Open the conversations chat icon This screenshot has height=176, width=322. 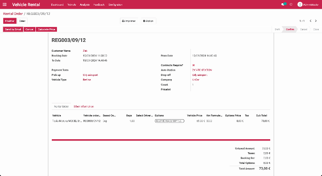pyautogui.click(x=283, y=4)
